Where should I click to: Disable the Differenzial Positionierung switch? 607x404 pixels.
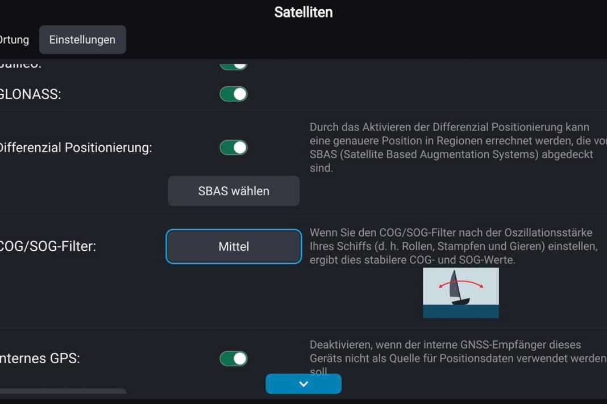(234, 148)
